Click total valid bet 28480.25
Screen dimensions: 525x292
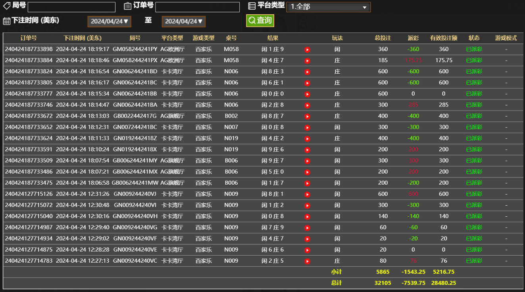[444, 283]
